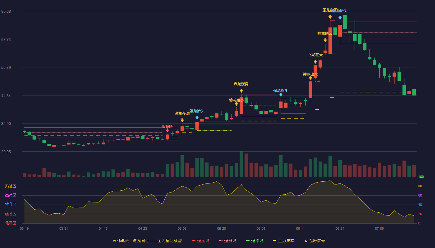Viewport: 435px width, 248px height.
Task: Select the 真龙现身 yellow arrow marker
Action: click(241, 91)
